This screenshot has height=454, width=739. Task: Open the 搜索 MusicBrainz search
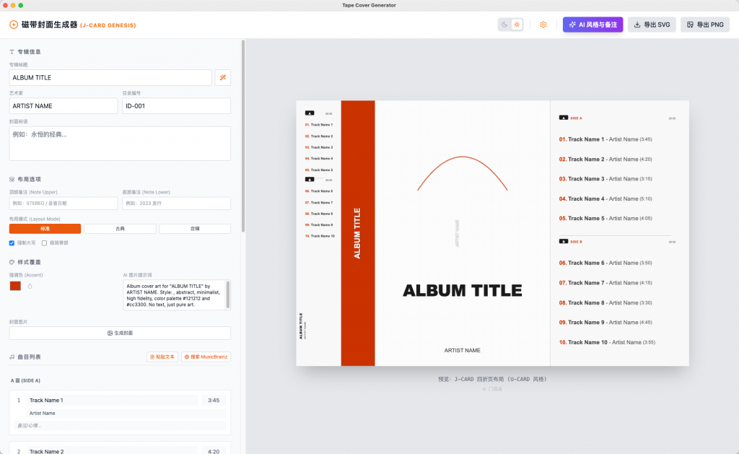pos(206,357)
